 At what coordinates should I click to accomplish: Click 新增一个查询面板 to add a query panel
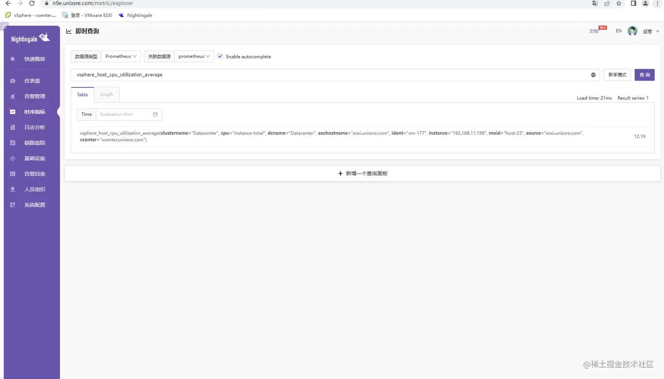pos(363,173)
